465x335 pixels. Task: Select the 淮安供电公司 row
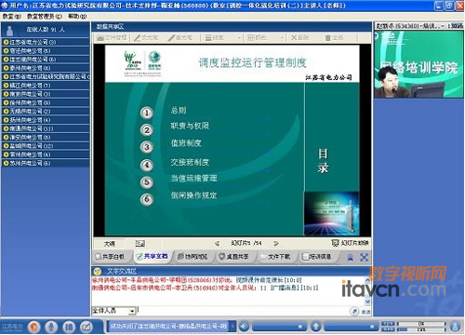pos(46,137)
